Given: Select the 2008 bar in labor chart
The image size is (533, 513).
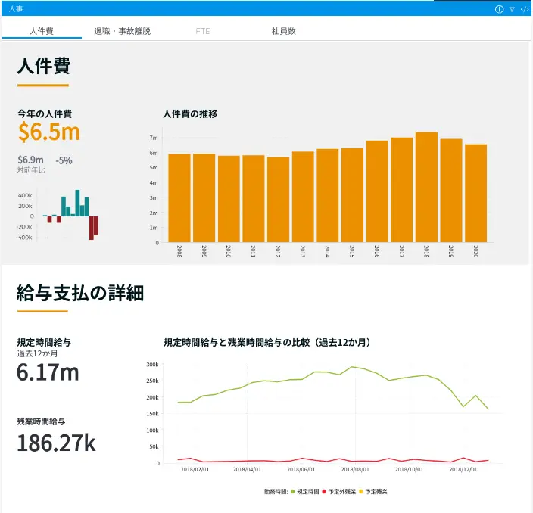Looking at the screenshot, I should point(179,198).
